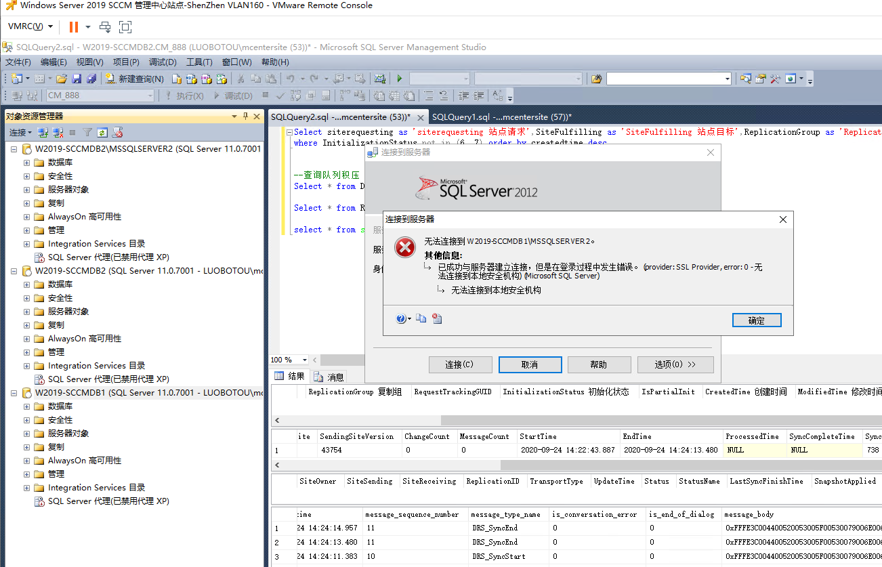Click the Save All disks icon
This screenshot has width=882, height=567.
pos(91,79)
